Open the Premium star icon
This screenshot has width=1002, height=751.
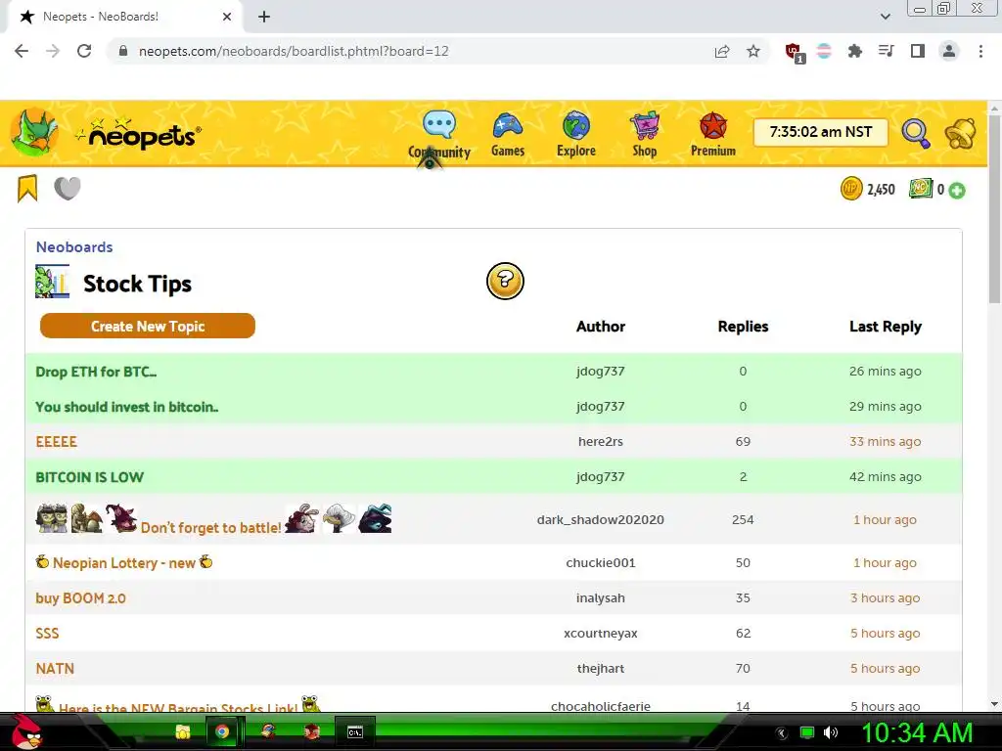713,125
